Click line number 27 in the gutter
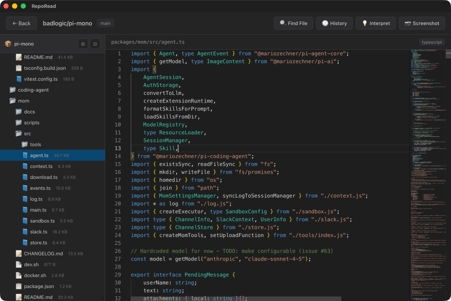 (x=118, y=259)
